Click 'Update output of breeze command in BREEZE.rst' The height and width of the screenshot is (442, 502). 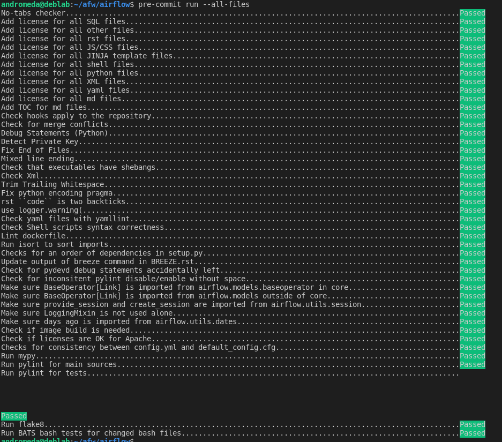click(98, 262)
